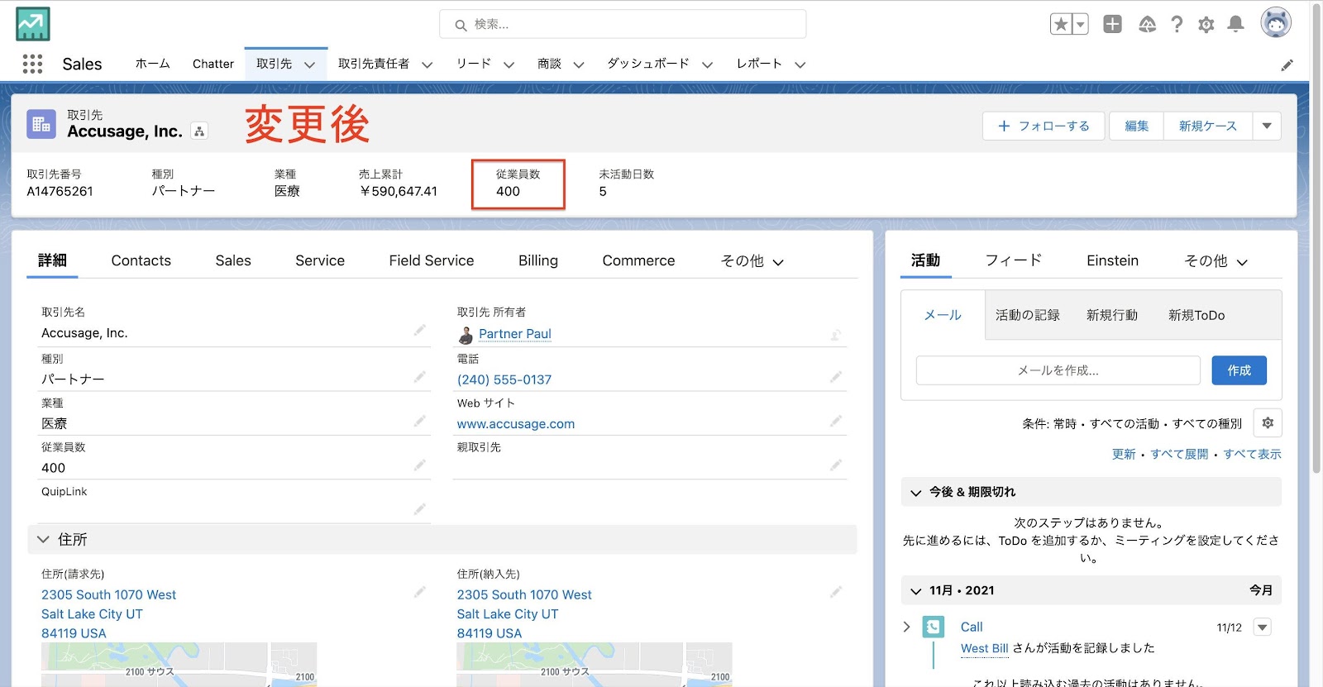
Task: Select the 活動の記録 tab
Action: point(1028,315)
